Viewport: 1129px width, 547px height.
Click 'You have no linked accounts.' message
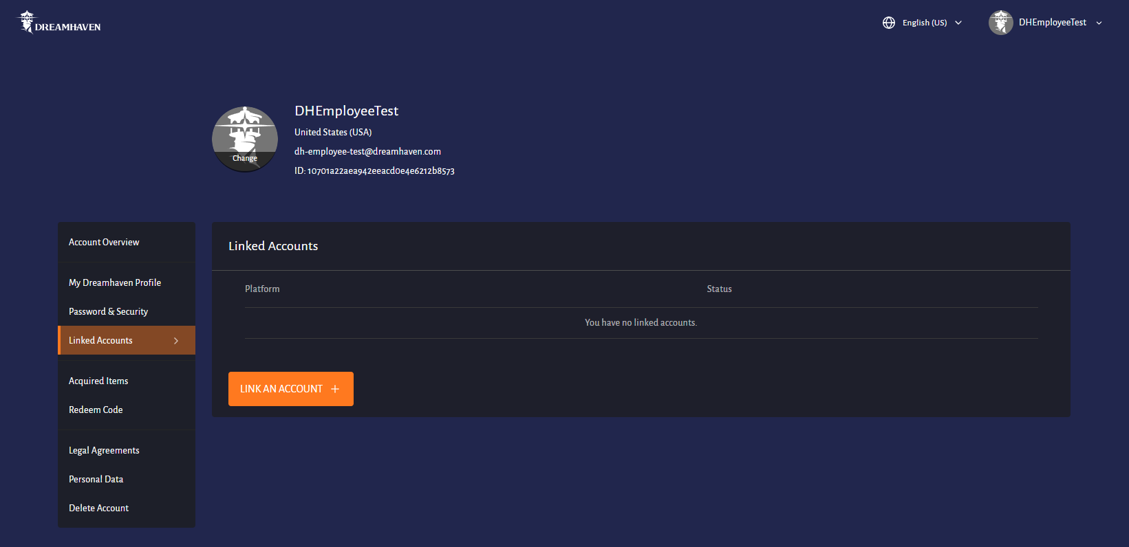click(x=641, y=322)
